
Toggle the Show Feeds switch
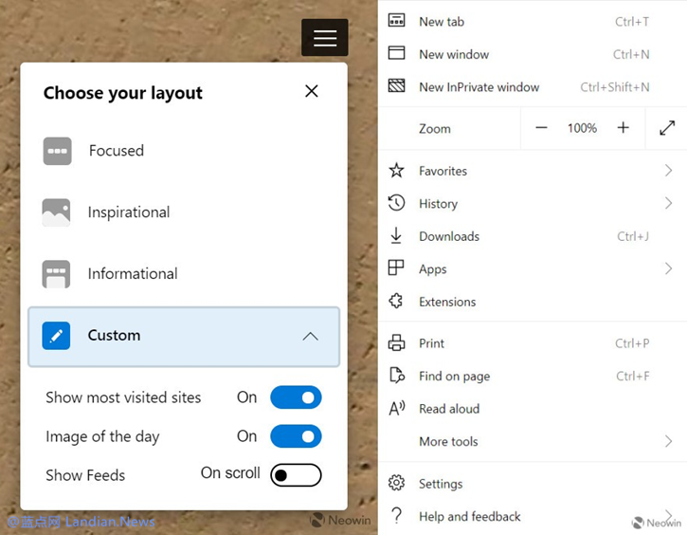296,475
